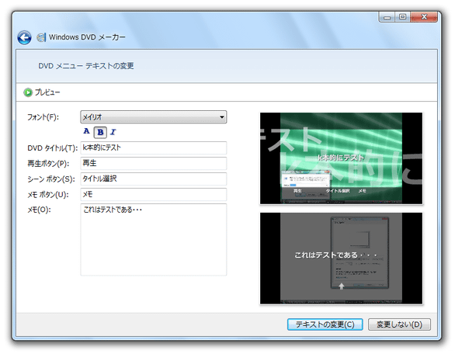Select the memo page preview thumbnail
Screen dimensions: 455x354
342,259
